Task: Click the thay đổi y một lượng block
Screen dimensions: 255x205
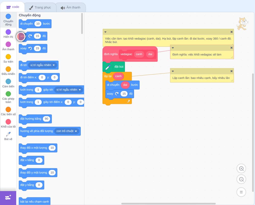Action: (x=38, y=172)
